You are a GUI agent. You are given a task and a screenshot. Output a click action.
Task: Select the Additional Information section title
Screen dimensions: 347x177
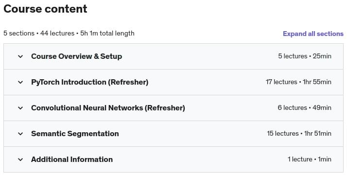click(72, 159)
